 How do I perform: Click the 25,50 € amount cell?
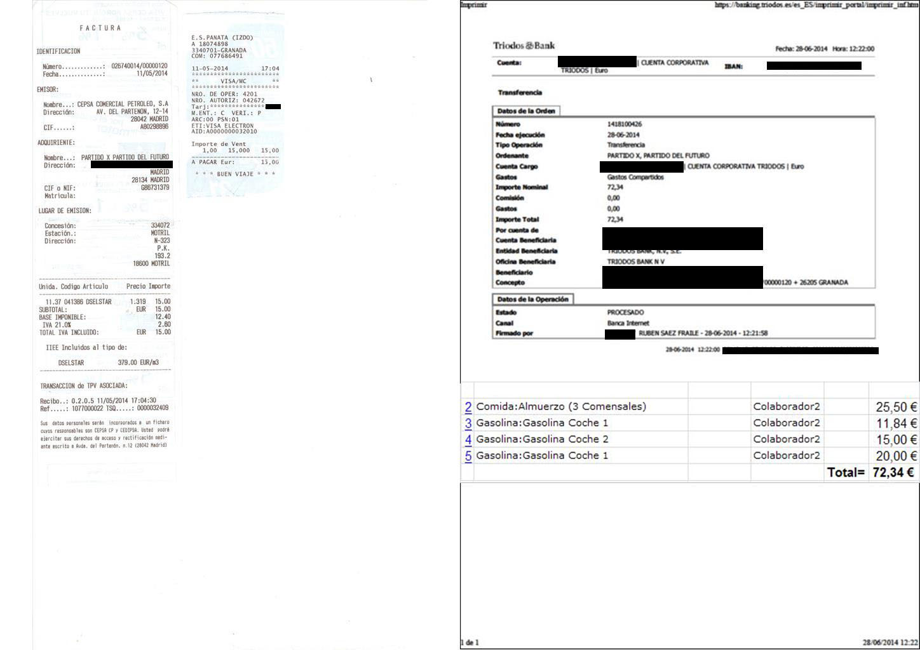pyautogui.click(x=895, y=407)
